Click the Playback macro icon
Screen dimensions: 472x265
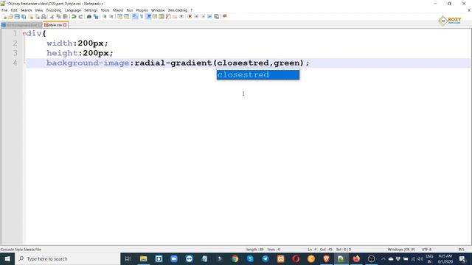[x=203, y=16]
